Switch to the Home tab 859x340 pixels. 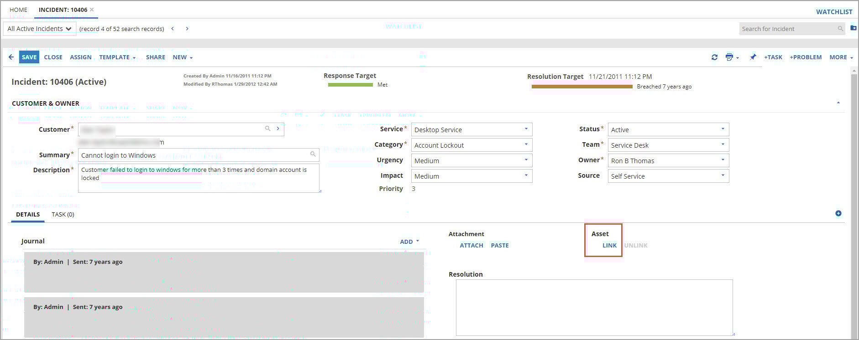click(18, 10)
